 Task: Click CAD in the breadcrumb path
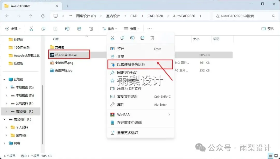tap(134, 16)
